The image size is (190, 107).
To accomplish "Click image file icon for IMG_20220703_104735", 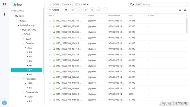I will coord(54,55).
